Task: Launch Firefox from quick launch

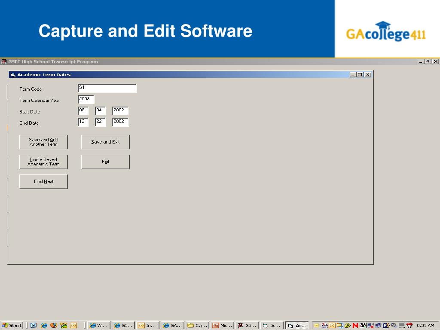Action: click(54, 326)
